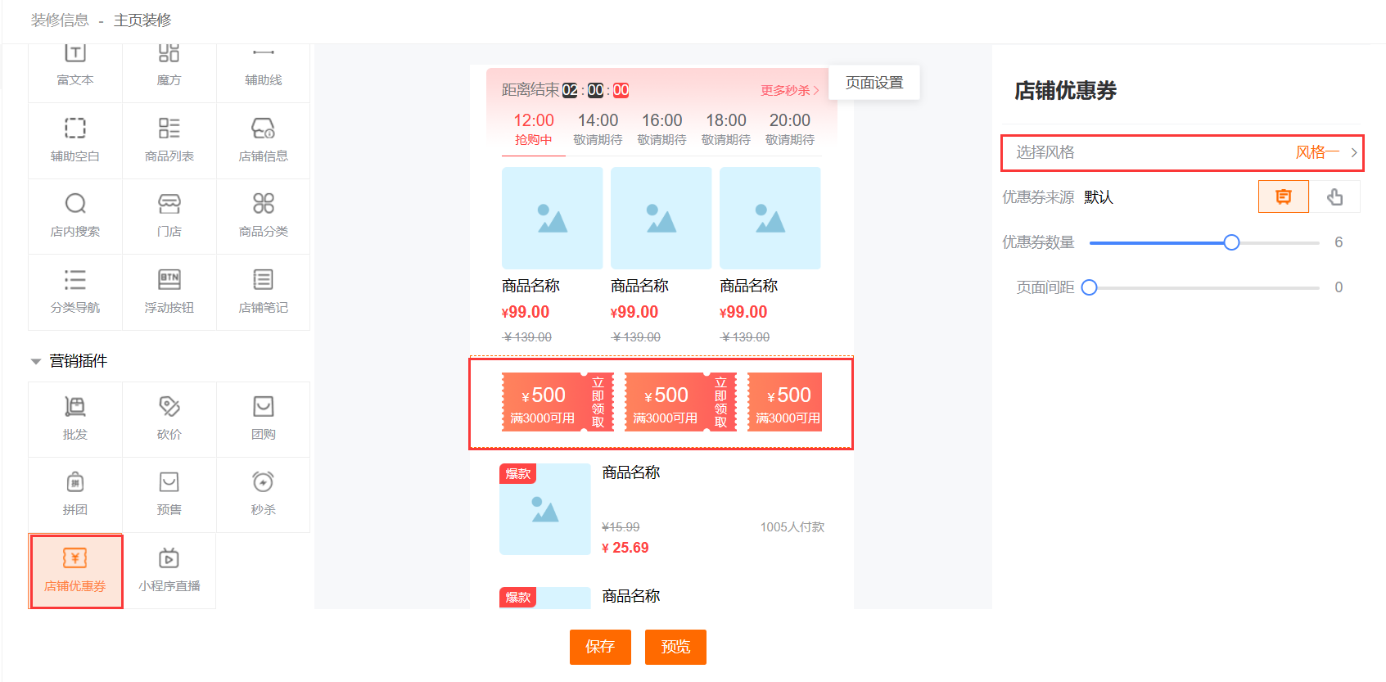Open 更多秒杀 more flash sales link
Viewport: 1386px width, 682px height.
(788, 91)
